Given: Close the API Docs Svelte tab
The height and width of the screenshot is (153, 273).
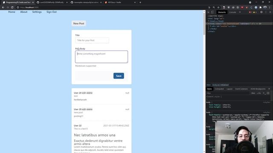Looking at the screenshot, I should click(135, 3).
